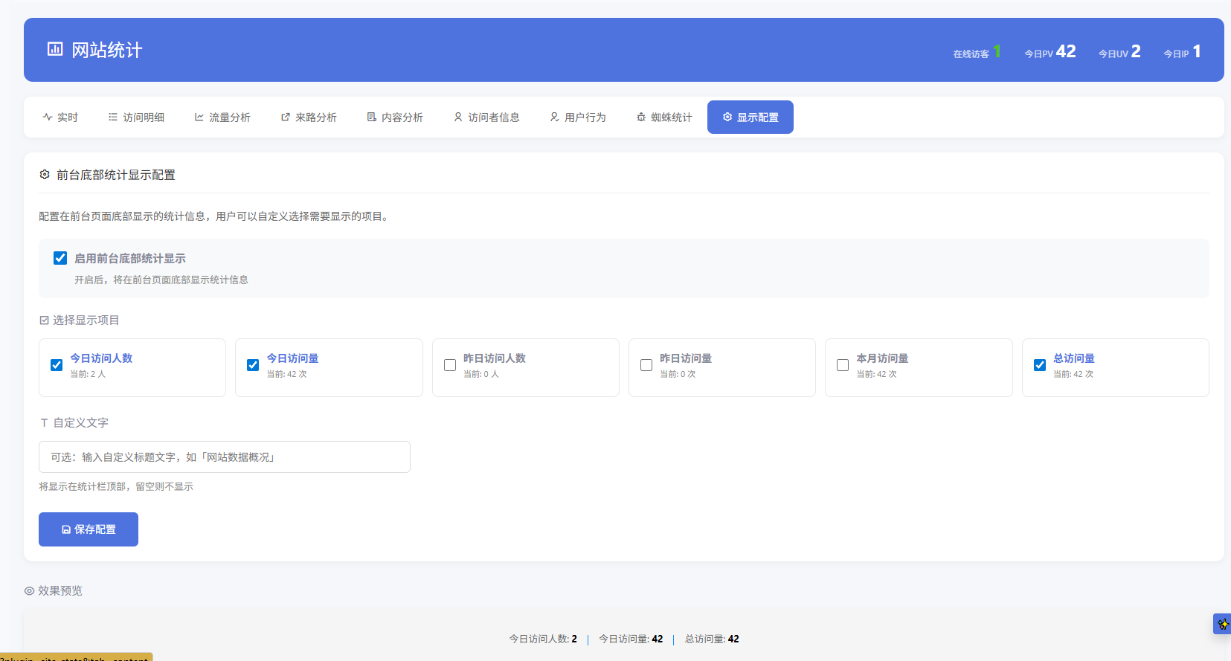Viewport: 1231px width, 661px height.
Task: Click preview text 今日访问人数: 2
Action: [543, 639]
